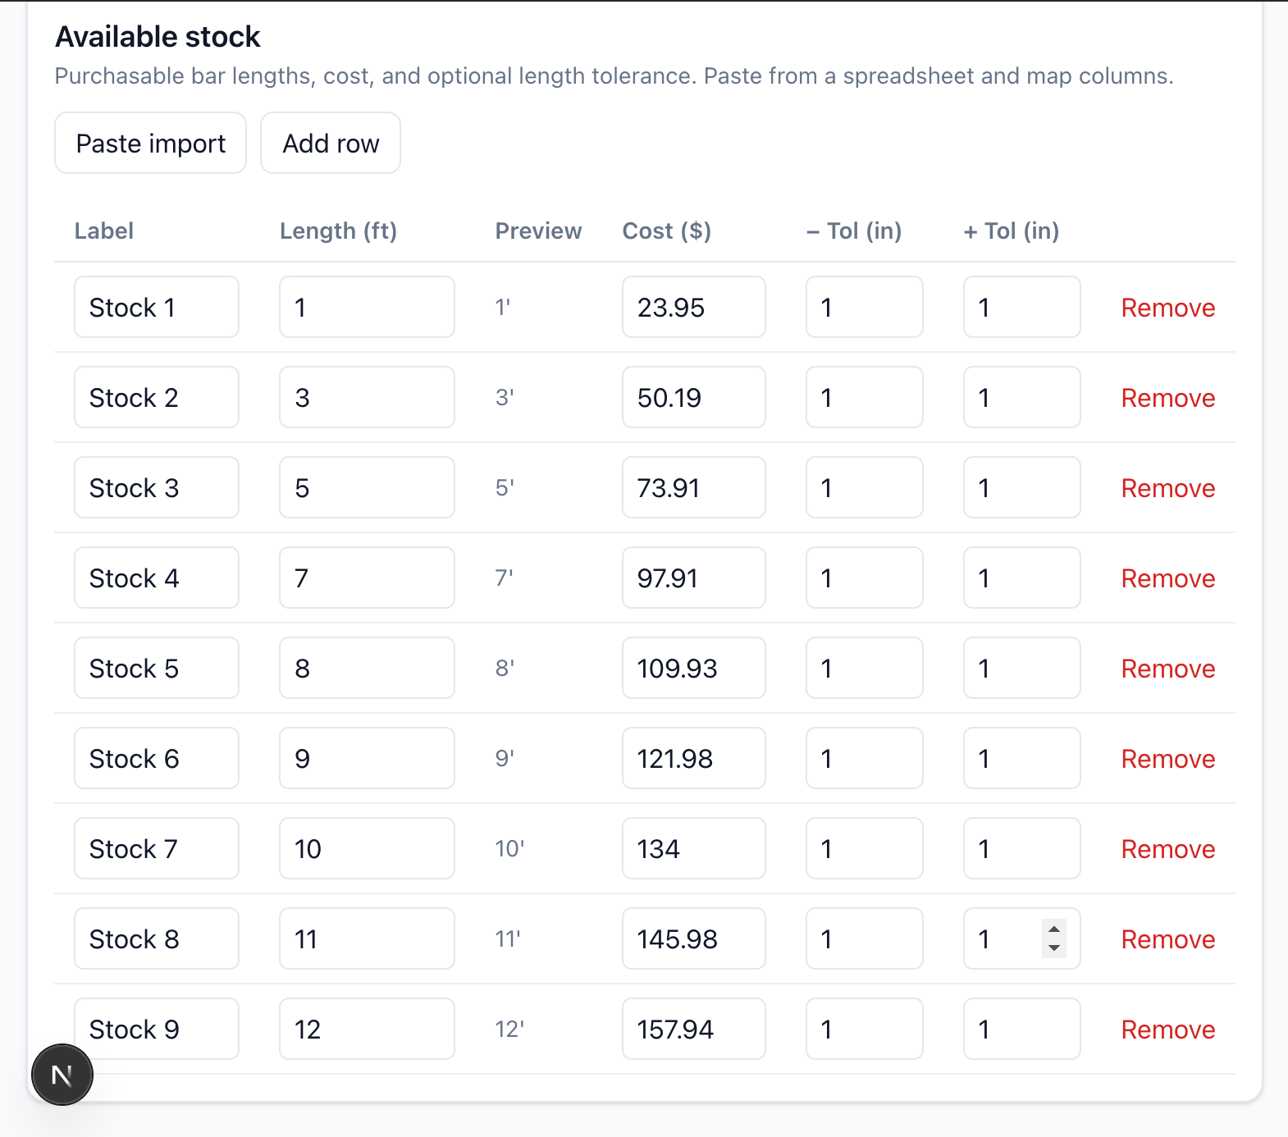Click Stock 2 plus tolerance field
The width and height of the screenshot is (1288, 1137).
pyautogui.click(x=1022, y=397)
